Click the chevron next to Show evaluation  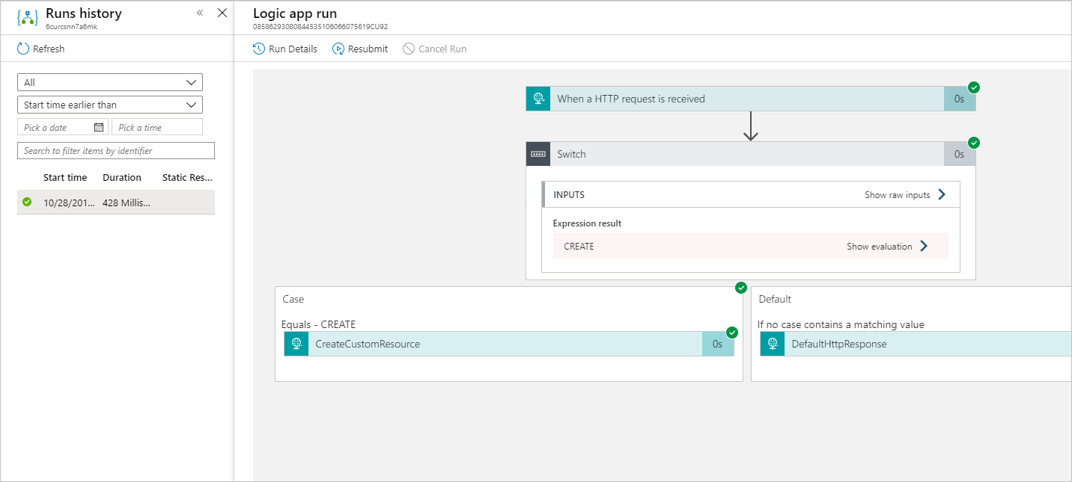click(924, 246)
